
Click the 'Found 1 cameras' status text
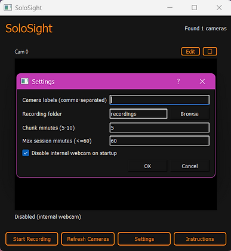(205, 29)
